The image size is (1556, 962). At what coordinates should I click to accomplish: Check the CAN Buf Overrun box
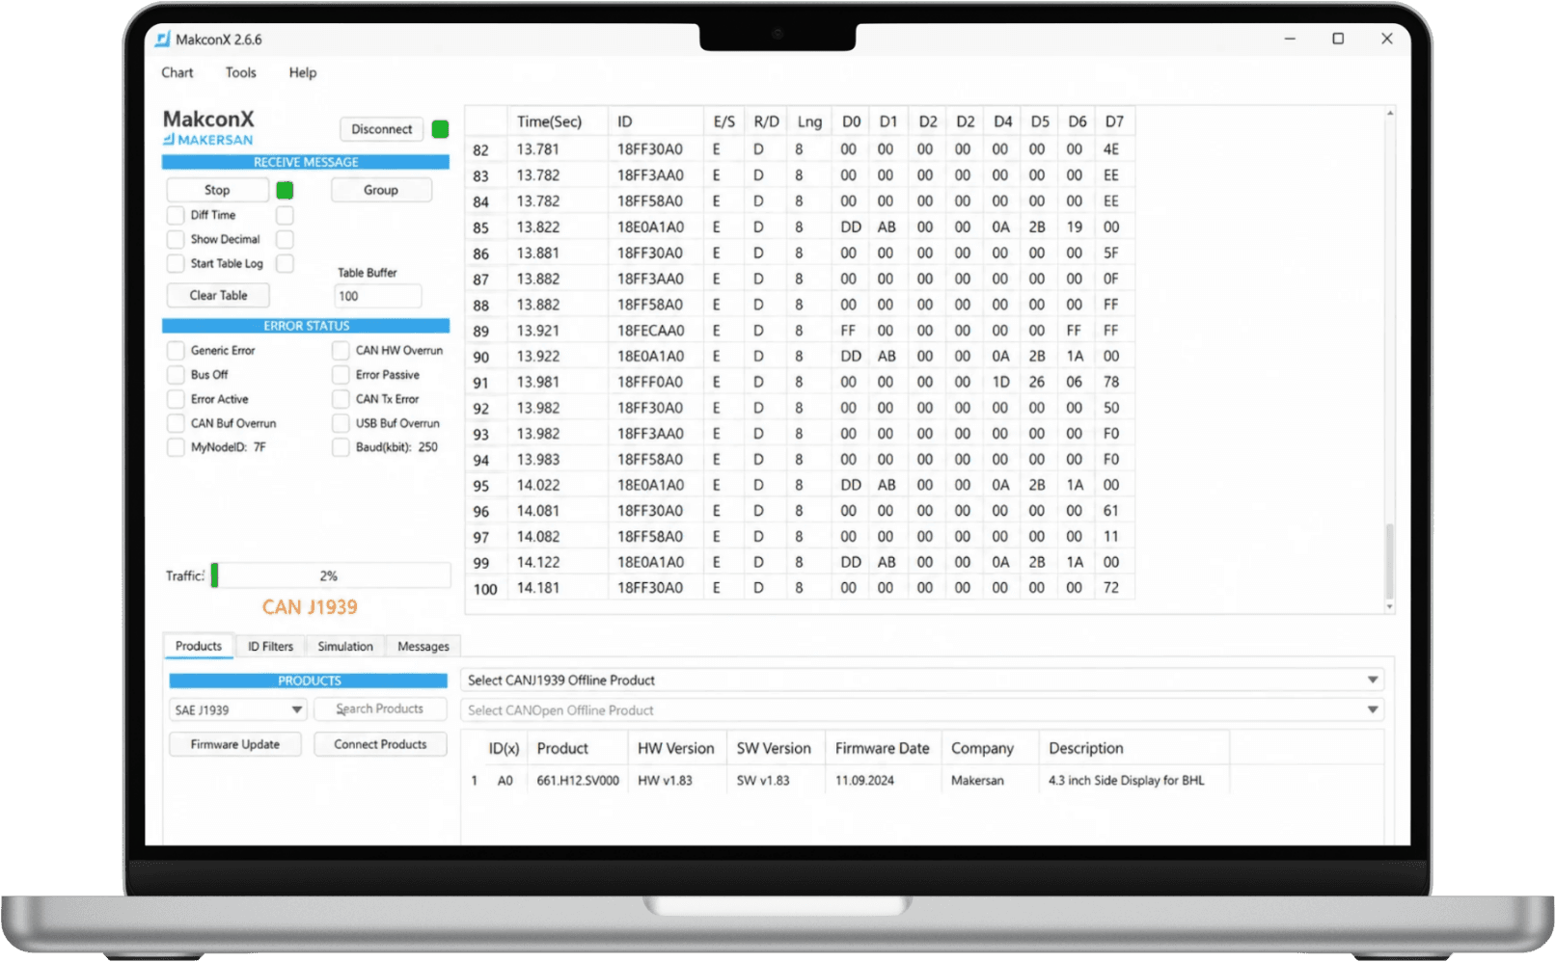176,422
